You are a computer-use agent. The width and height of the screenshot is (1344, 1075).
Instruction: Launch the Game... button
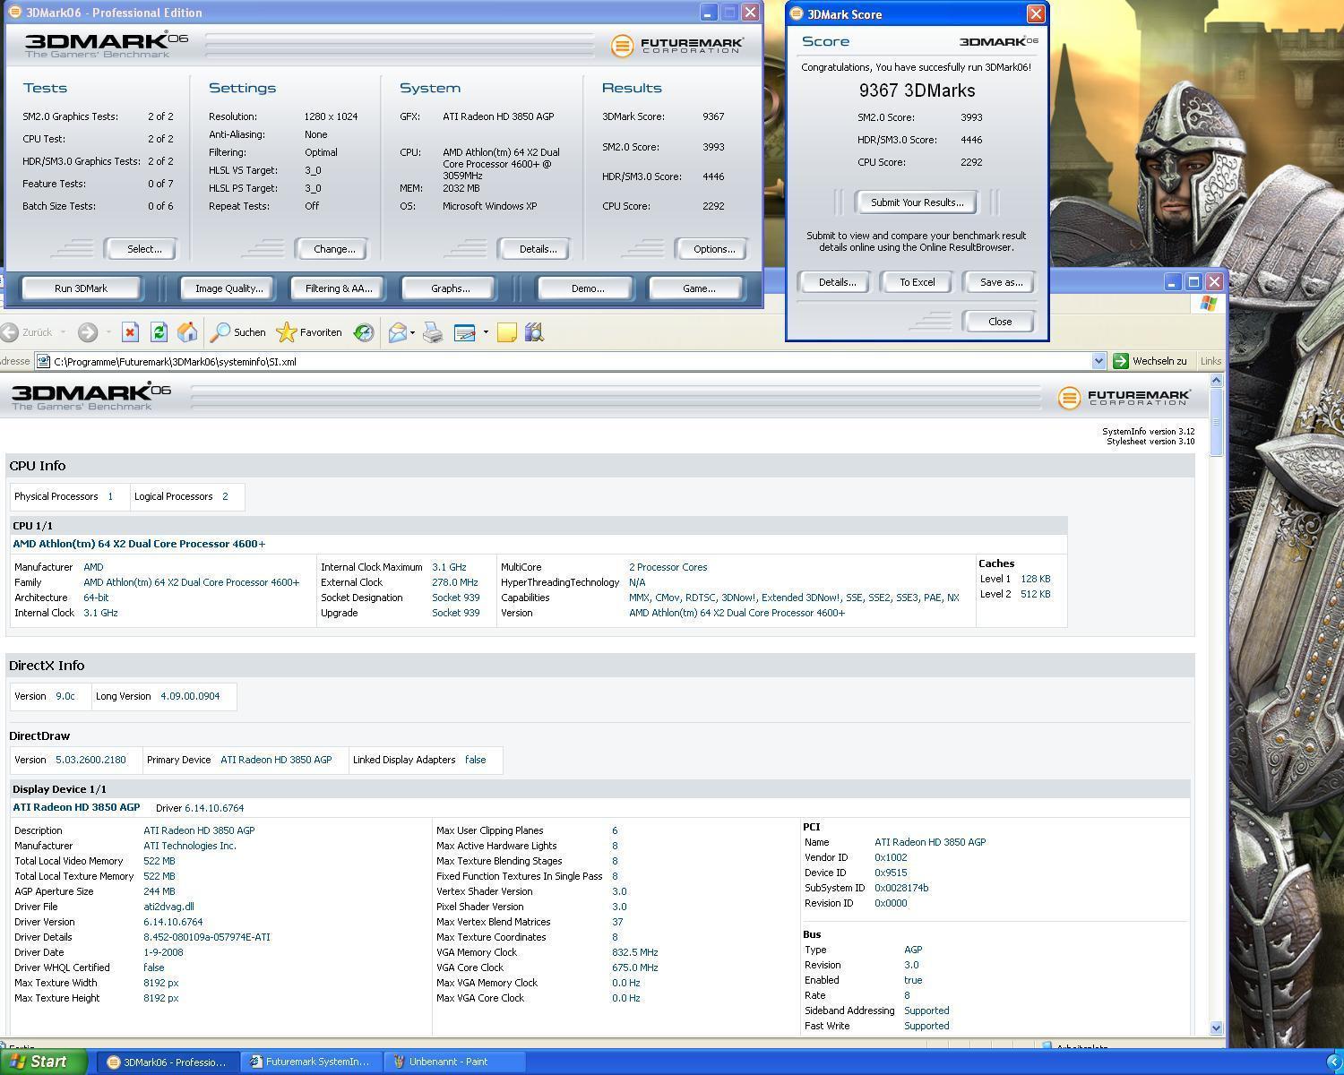698,288
